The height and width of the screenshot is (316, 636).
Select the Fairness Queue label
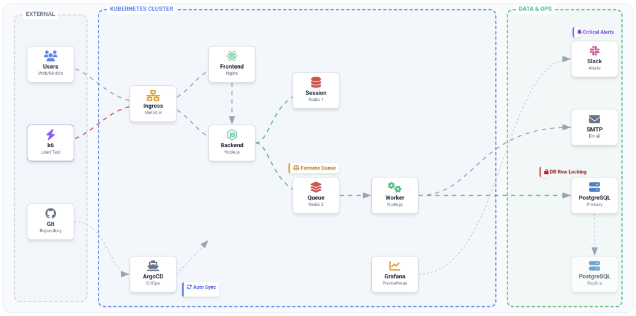point(314,168)
